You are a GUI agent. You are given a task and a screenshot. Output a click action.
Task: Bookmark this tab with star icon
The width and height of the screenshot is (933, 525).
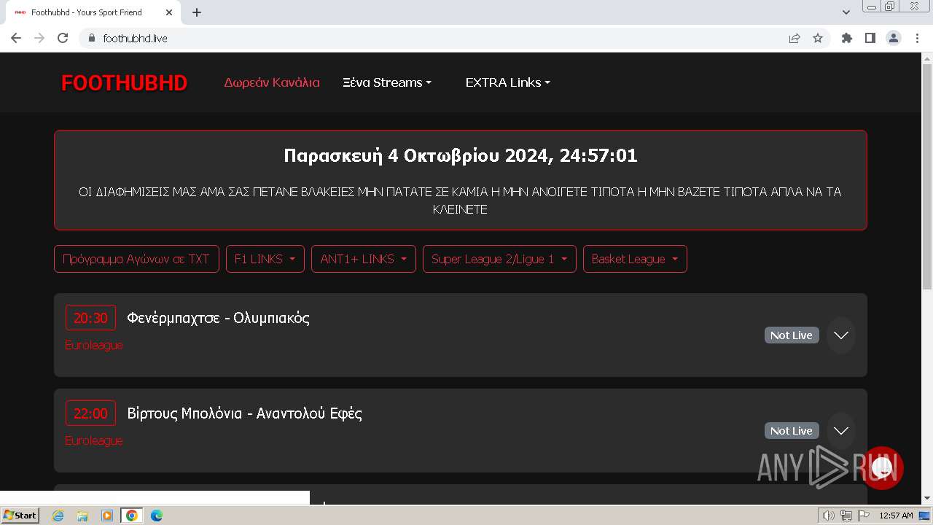point(818,38)
